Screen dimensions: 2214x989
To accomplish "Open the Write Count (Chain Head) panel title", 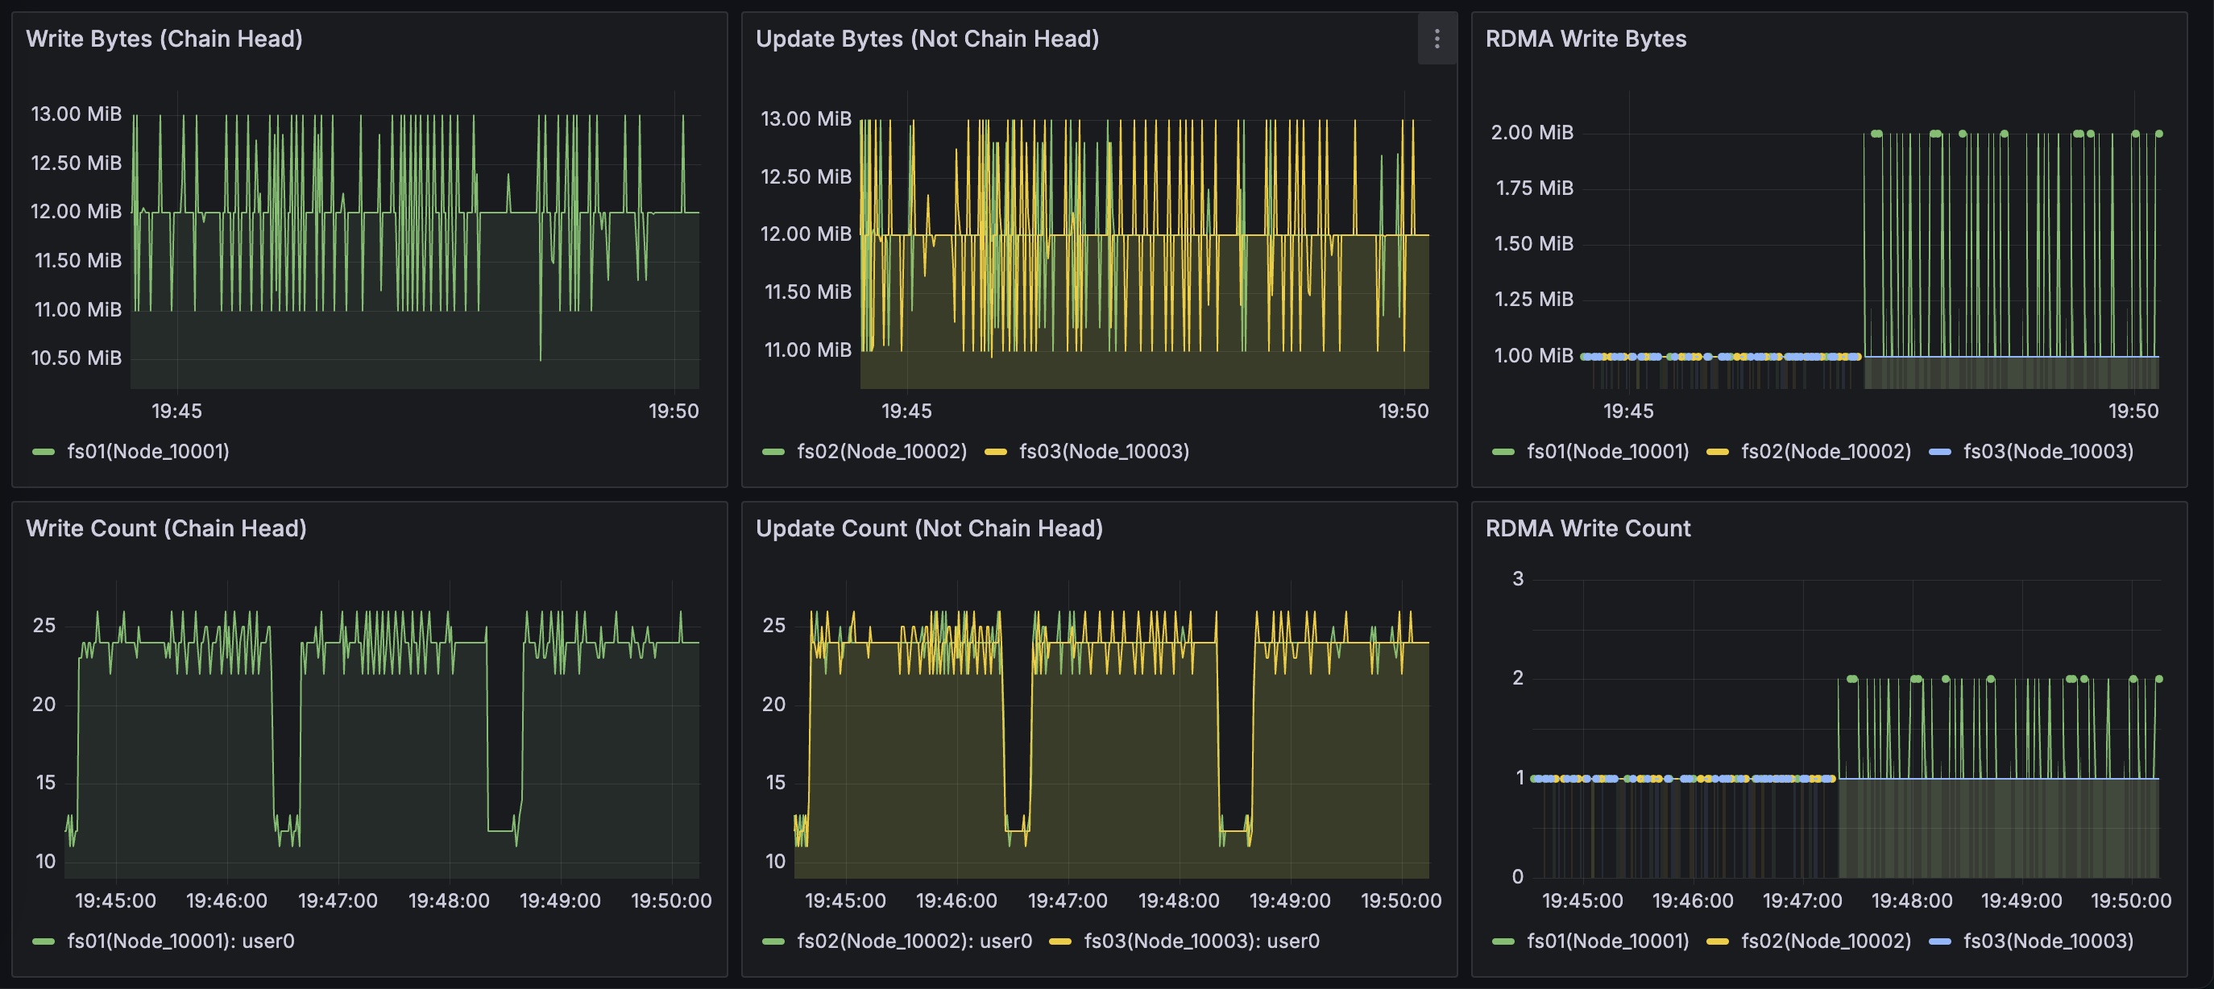I will point(166,528).
